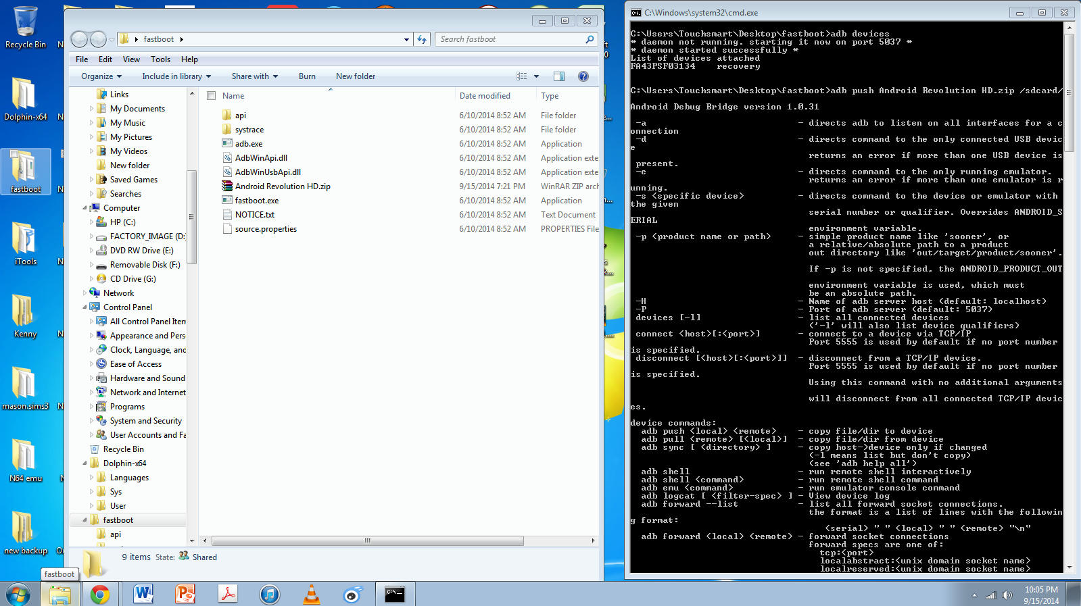
Task: Collapse the Control Panel tree node
Action: tap(85, 307)
